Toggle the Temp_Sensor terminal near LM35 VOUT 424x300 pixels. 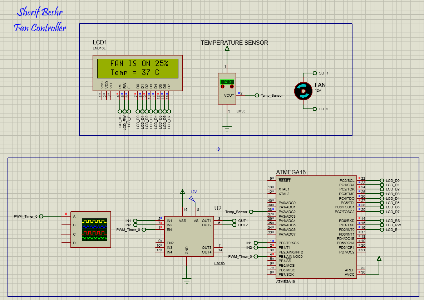tap(257, 95)
